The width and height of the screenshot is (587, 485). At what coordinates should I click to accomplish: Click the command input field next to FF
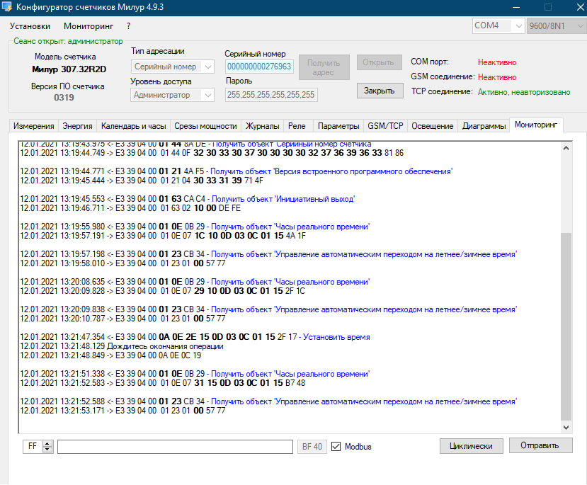[175, 447]
